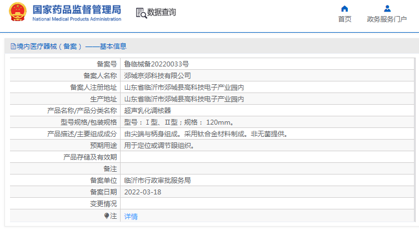419x231 pixels.
Task: Select the value 鲁临械备20220033号
Action: 157,64
